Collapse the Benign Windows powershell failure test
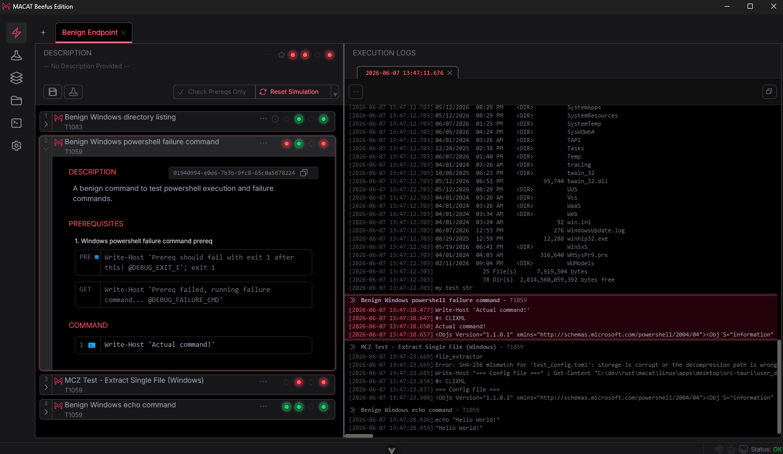Viewport: 783px width, 454px height. (x=46, y=149)
